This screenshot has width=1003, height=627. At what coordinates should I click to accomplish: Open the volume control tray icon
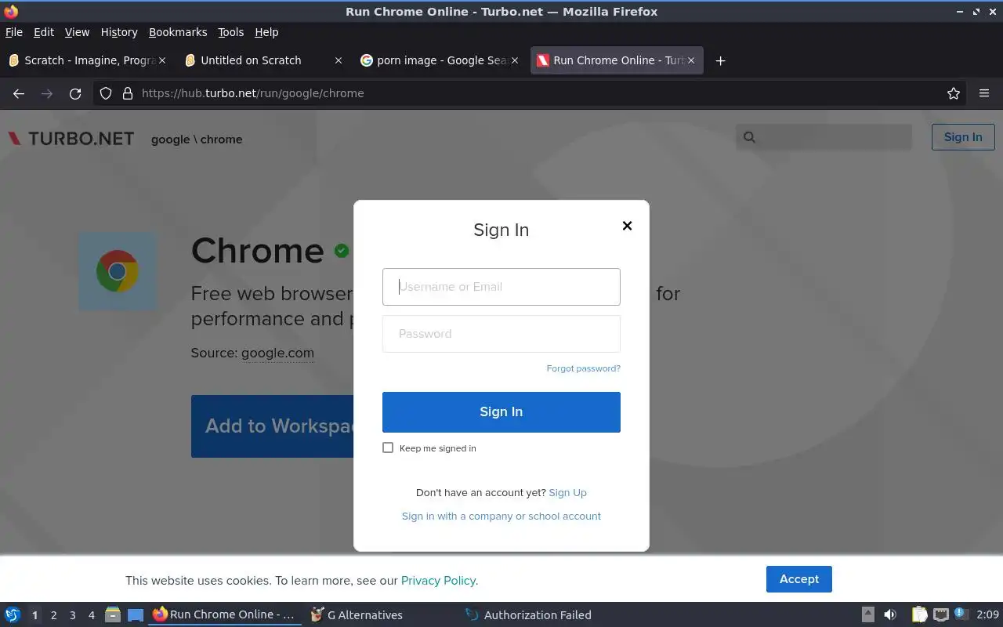[889, 615]
